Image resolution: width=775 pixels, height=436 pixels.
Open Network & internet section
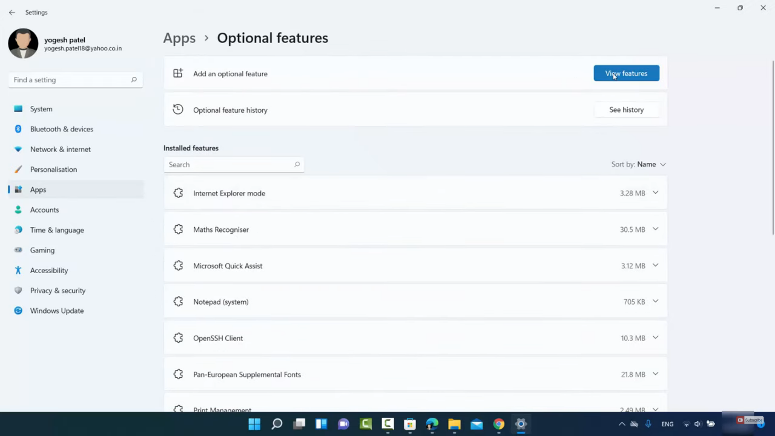click(76, 149)
